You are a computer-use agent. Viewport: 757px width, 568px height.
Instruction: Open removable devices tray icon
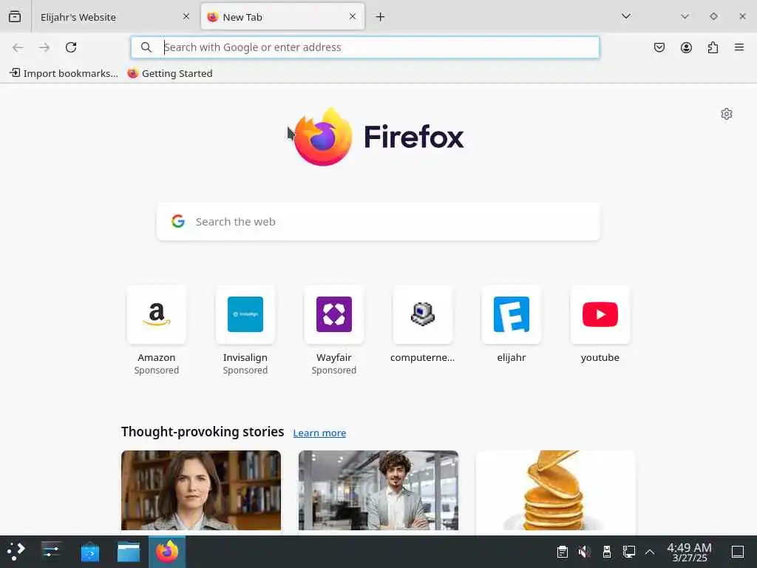(x=607, y=552)
